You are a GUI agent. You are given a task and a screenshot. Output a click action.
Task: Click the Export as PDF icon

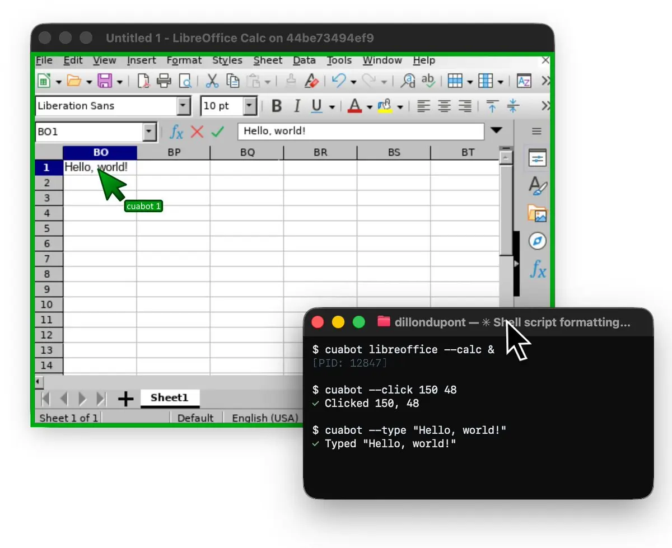pyautogui.click(x=143, y=81)
